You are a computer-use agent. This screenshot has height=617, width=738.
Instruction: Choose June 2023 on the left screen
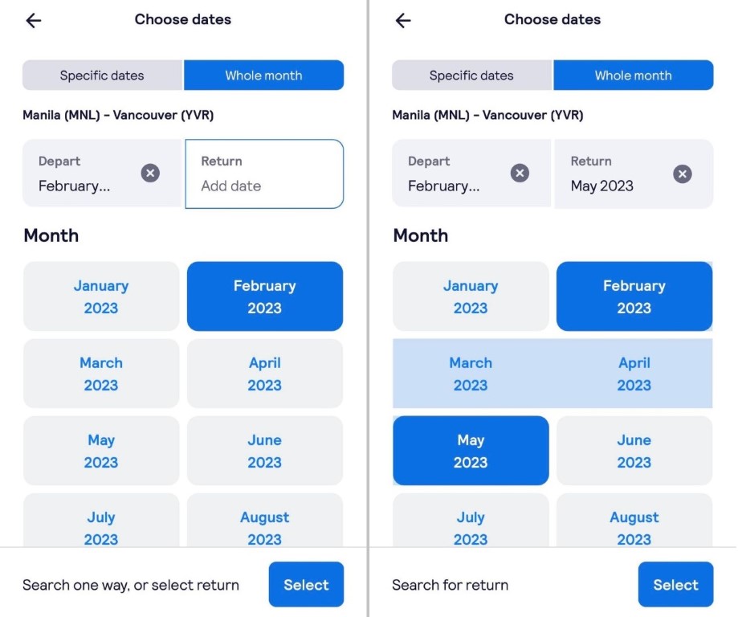(x=265, y=451)
